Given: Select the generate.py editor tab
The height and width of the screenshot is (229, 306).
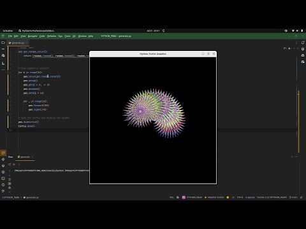Looking at the screenshot, I should pos(17,43).
